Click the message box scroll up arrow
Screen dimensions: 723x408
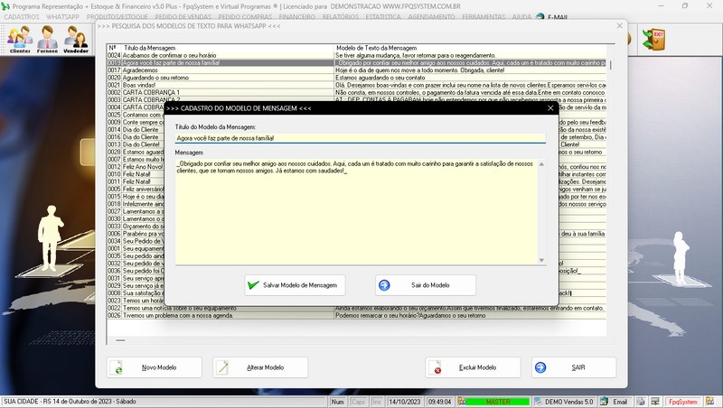coord(541,164)
